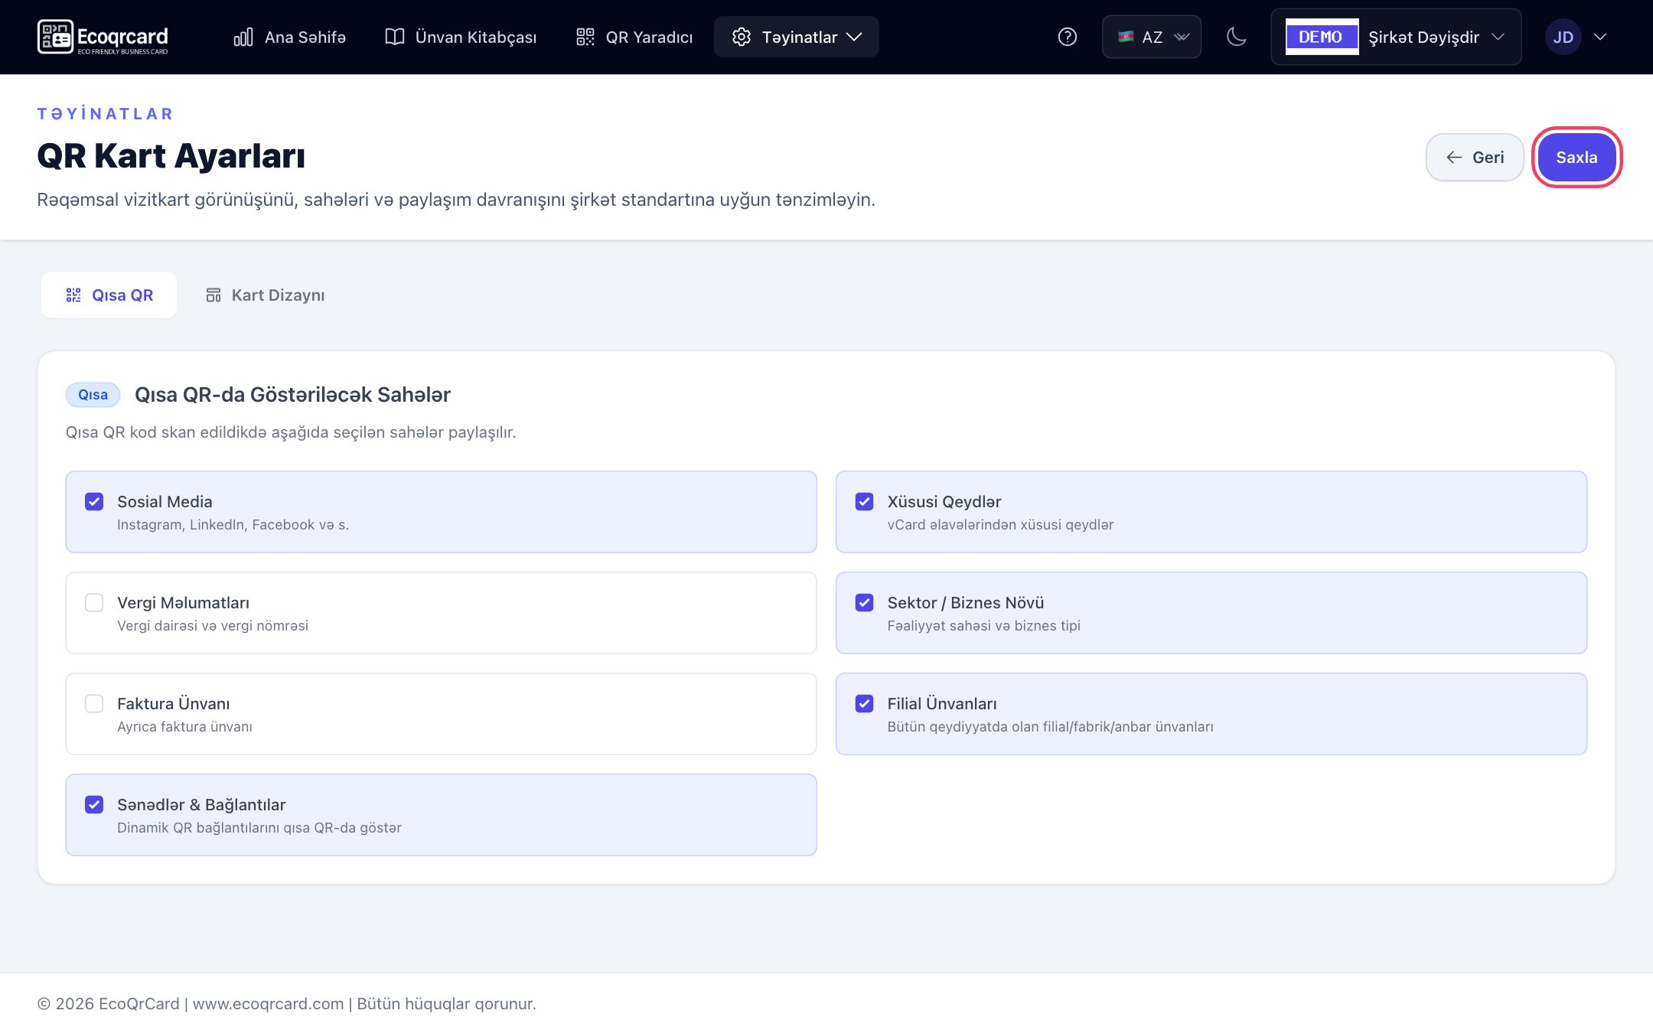The image size is (1653, 1033).
Task: Uncheck the Sosial Media checkbox
Action: tap(94, 501)
